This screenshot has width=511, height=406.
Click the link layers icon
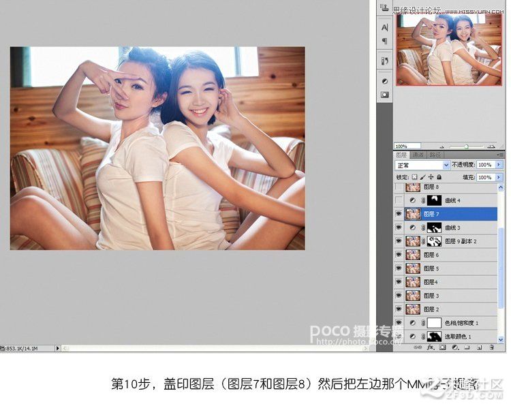(x=418, y=347)
